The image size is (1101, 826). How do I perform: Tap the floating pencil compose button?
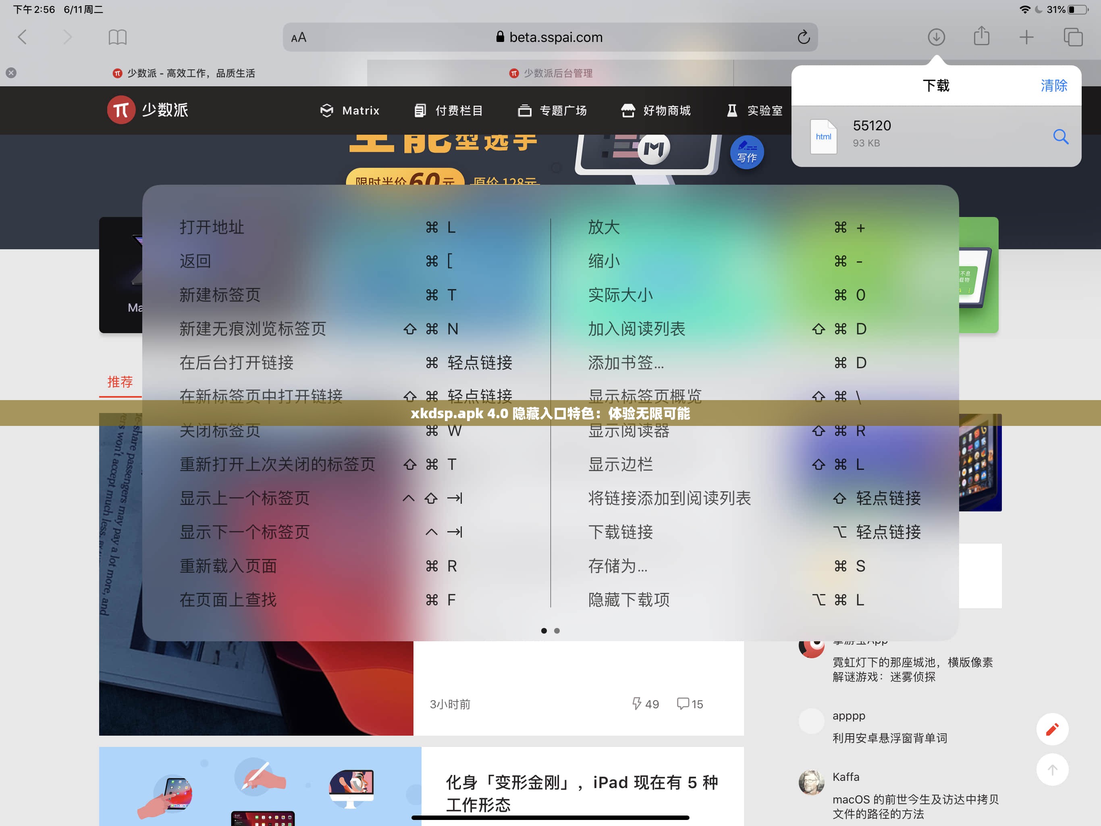(x=1052, y=729)
